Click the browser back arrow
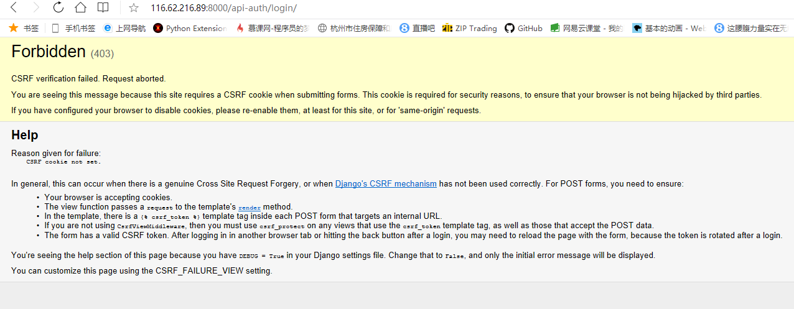Viewport: 794px width, 309px height. coord(14,8)
